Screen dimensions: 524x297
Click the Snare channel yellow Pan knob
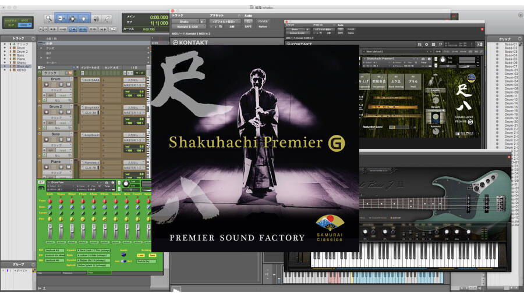click(x=61, y=219)
